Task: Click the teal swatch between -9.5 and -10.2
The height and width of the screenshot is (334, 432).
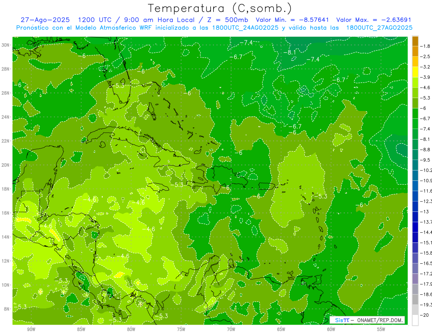Action: tap(415, 165)
